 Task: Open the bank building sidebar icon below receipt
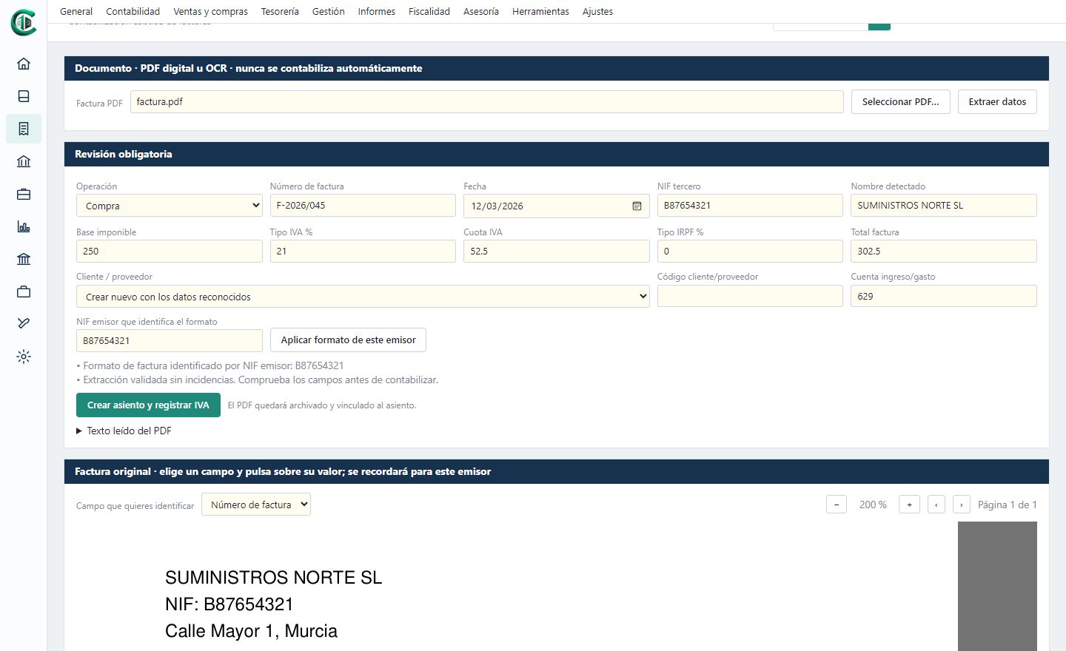(24, 161)
